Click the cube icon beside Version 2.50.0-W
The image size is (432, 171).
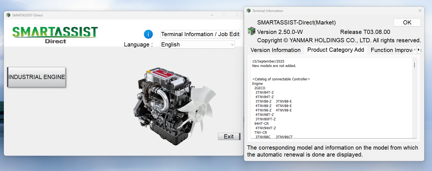(x=251, y=31)
